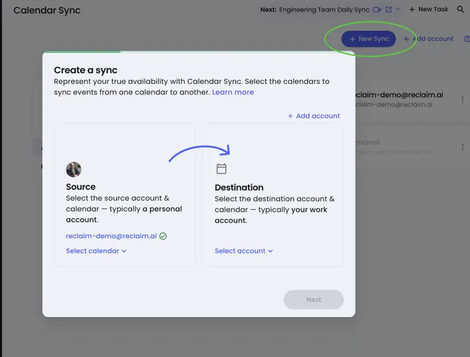The image size is (470, 357).
Task: Open the search magnifier icon
Action: (x=460, y=9)
